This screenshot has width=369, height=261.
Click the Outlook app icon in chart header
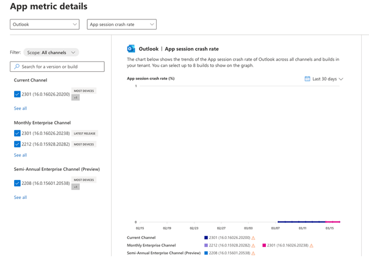(131, 49)
